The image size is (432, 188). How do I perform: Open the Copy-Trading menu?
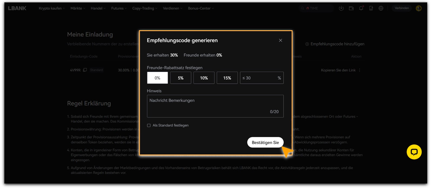[144, 8]
